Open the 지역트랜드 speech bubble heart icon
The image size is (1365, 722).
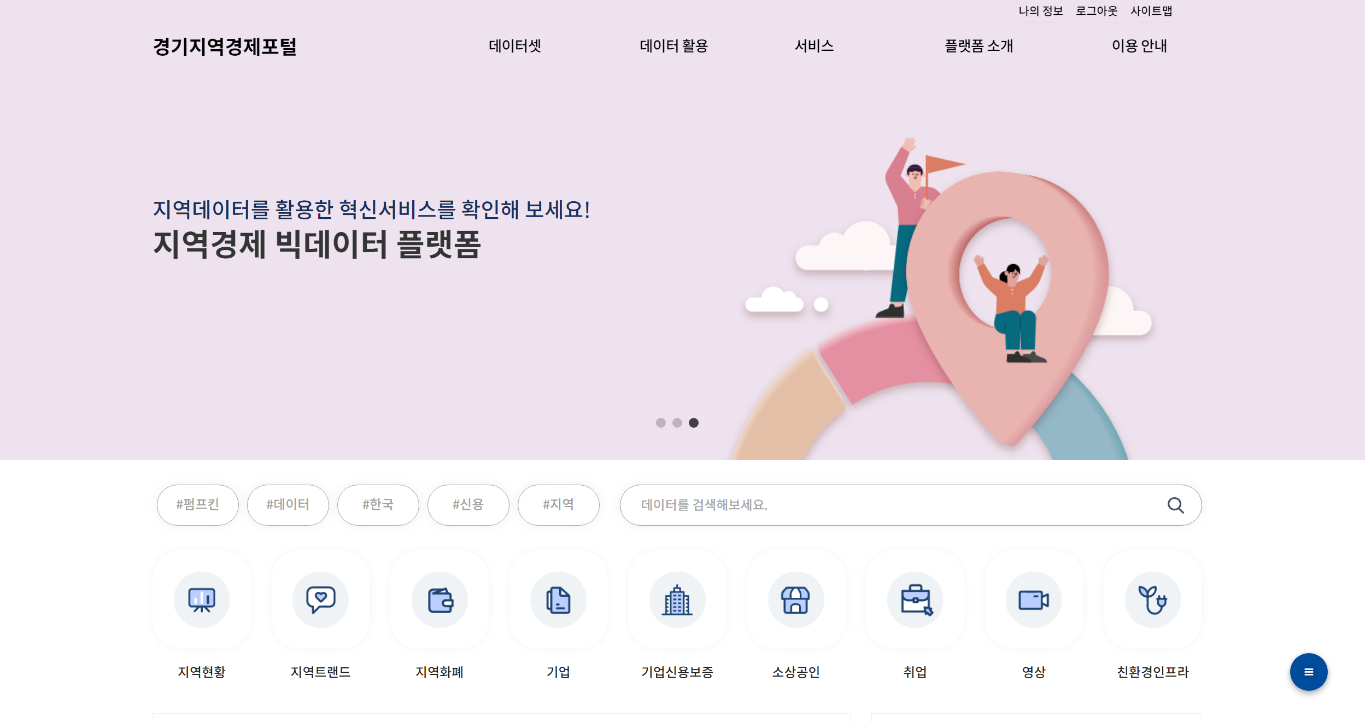pyautogui.click(x=320, y=599)
